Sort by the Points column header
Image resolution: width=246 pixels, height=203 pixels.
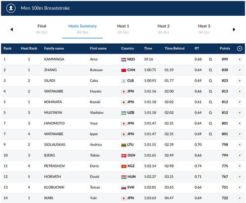coord(225,48)
